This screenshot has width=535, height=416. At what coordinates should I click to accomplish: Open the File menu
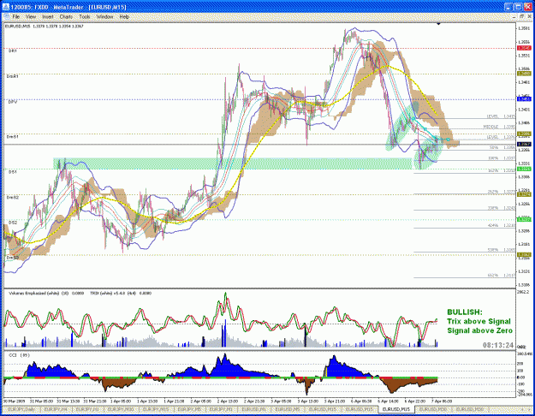pyautogui.click(x=15, y=16)
